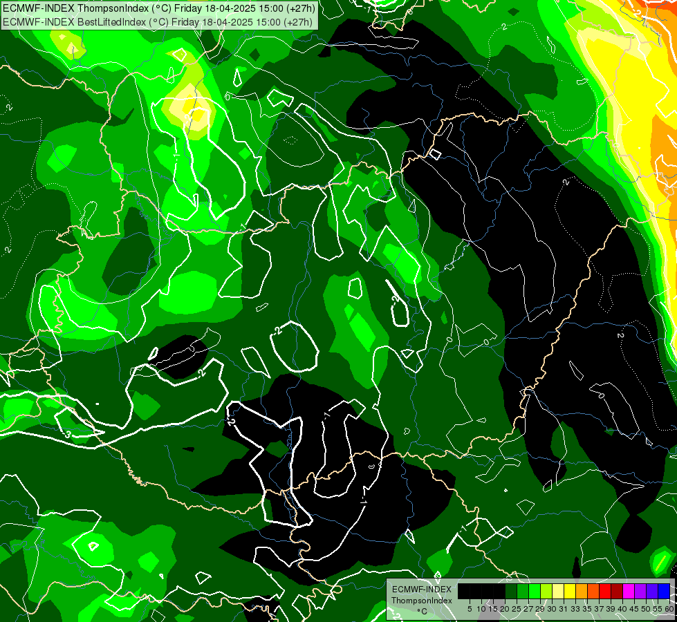The height and width of the screenshot is (622, 677).
Task: Click the legend tick label '29'
Action: 540,609
